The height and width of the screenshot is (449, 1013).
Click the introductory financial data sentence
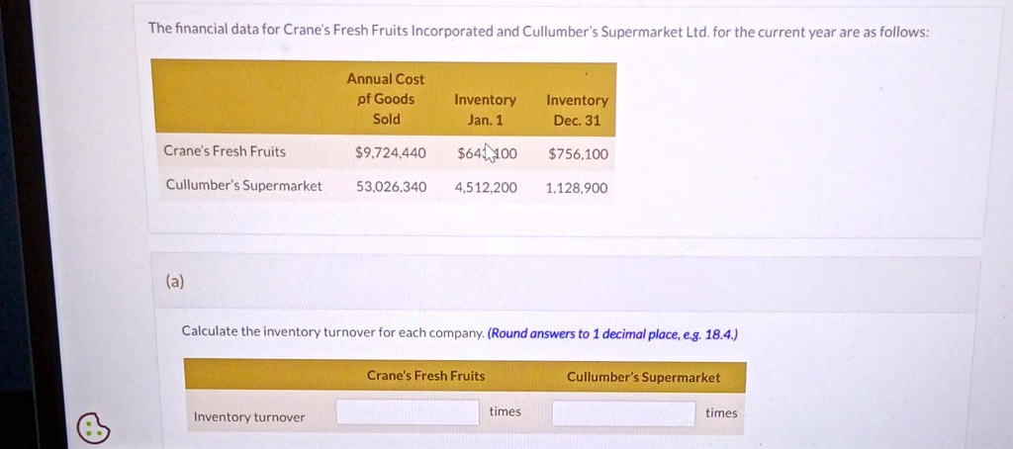coord(539,30)
